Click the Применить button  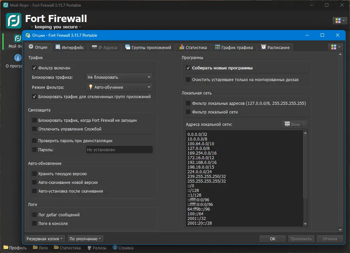click(x=301, y=239)
